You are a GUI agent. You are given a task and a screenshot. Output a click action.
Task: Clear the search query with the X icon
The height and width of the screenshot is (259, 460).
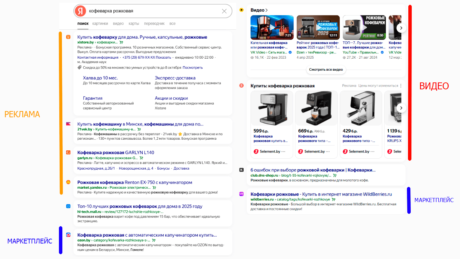pos(224,11)
